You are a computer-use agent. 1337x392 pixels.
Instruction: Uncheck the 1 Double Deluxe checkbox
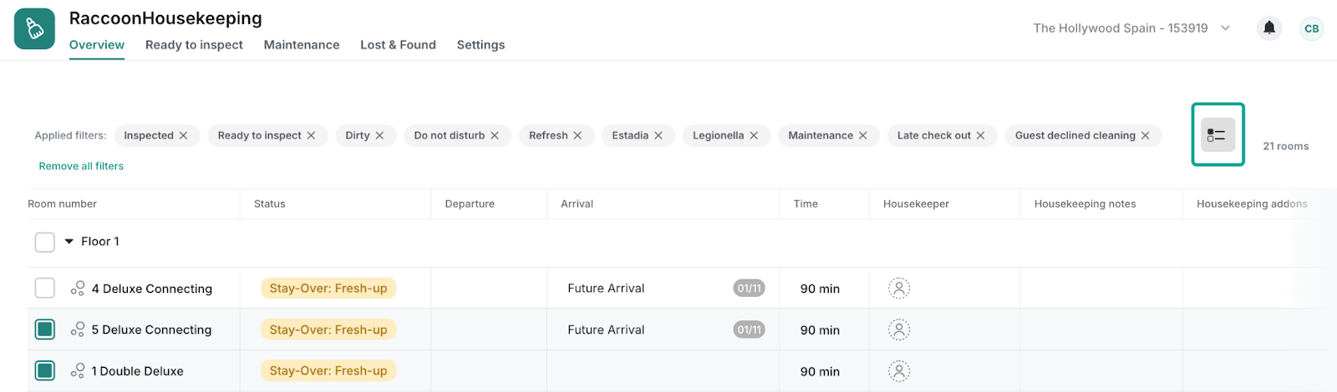(45, 370)
